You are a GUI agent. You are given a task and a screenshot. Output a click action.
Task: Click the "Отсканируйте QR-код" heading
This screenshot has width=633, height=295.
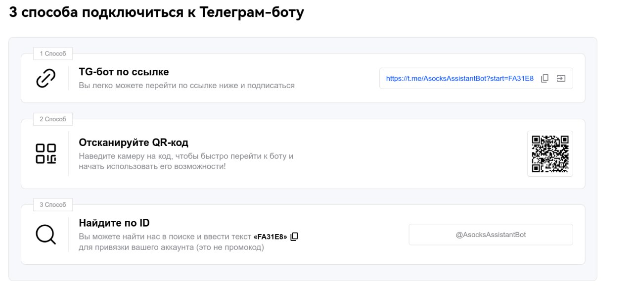[x=134, y=143]
